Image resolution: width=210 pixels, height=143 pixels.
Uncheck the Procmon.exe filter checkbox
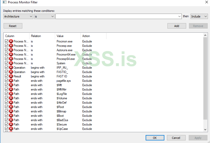pos(6,41)
